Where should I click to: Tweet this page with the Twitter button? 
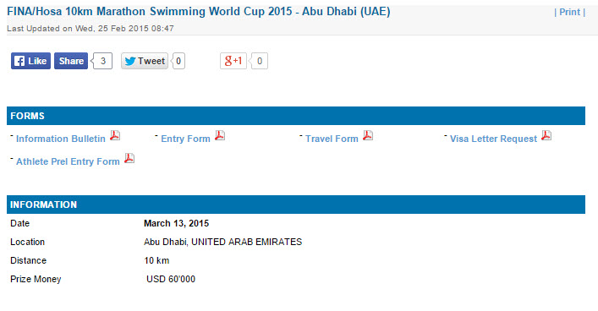[145, 61]
